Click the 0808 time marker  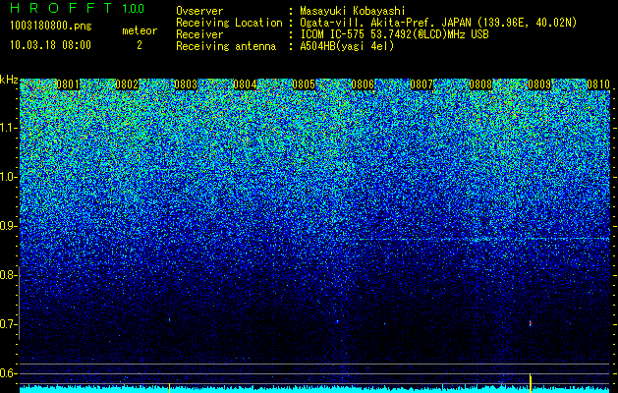coord(480,84)
